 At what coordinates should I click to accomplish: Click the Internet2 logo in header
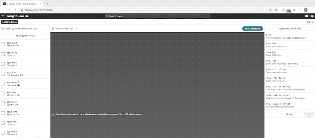click(3, 16)
